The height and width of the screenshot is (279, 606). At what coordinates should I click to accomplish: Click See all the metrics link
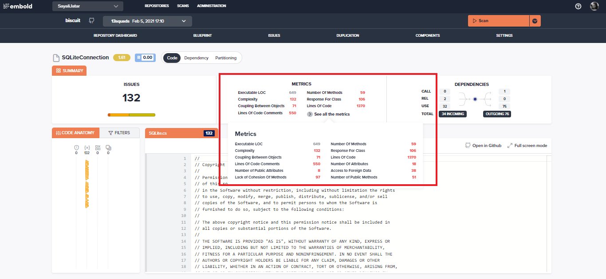pyautogui.click(x=332, y=114)
